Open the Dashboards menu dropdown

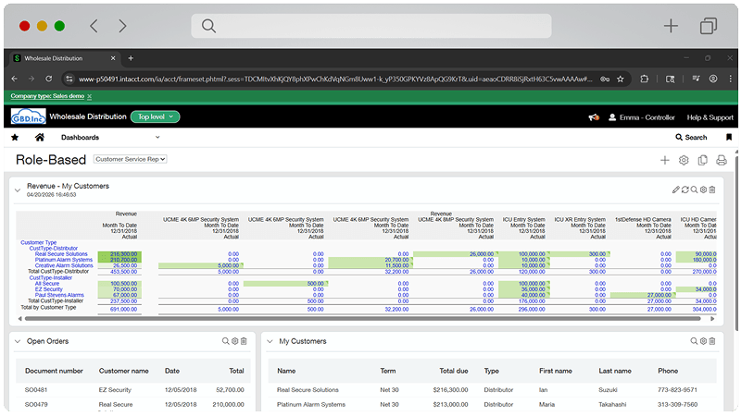[110, 137]
